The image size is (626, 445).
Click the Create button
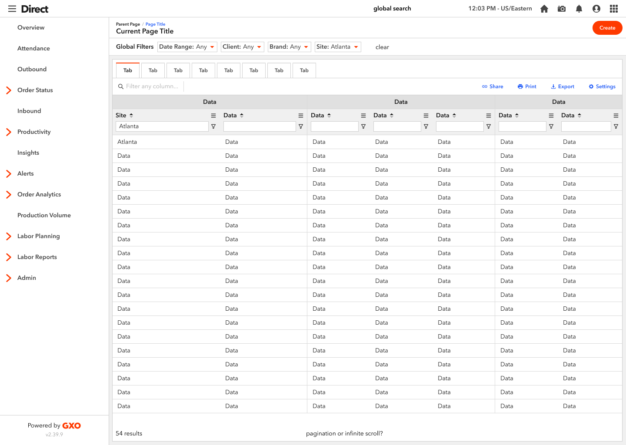(x=607, y=28)
